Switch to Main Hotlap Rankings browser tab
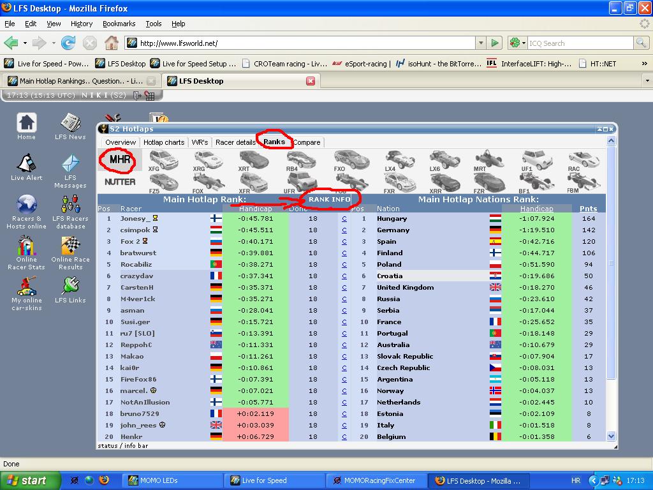 (x=81, y=81)
